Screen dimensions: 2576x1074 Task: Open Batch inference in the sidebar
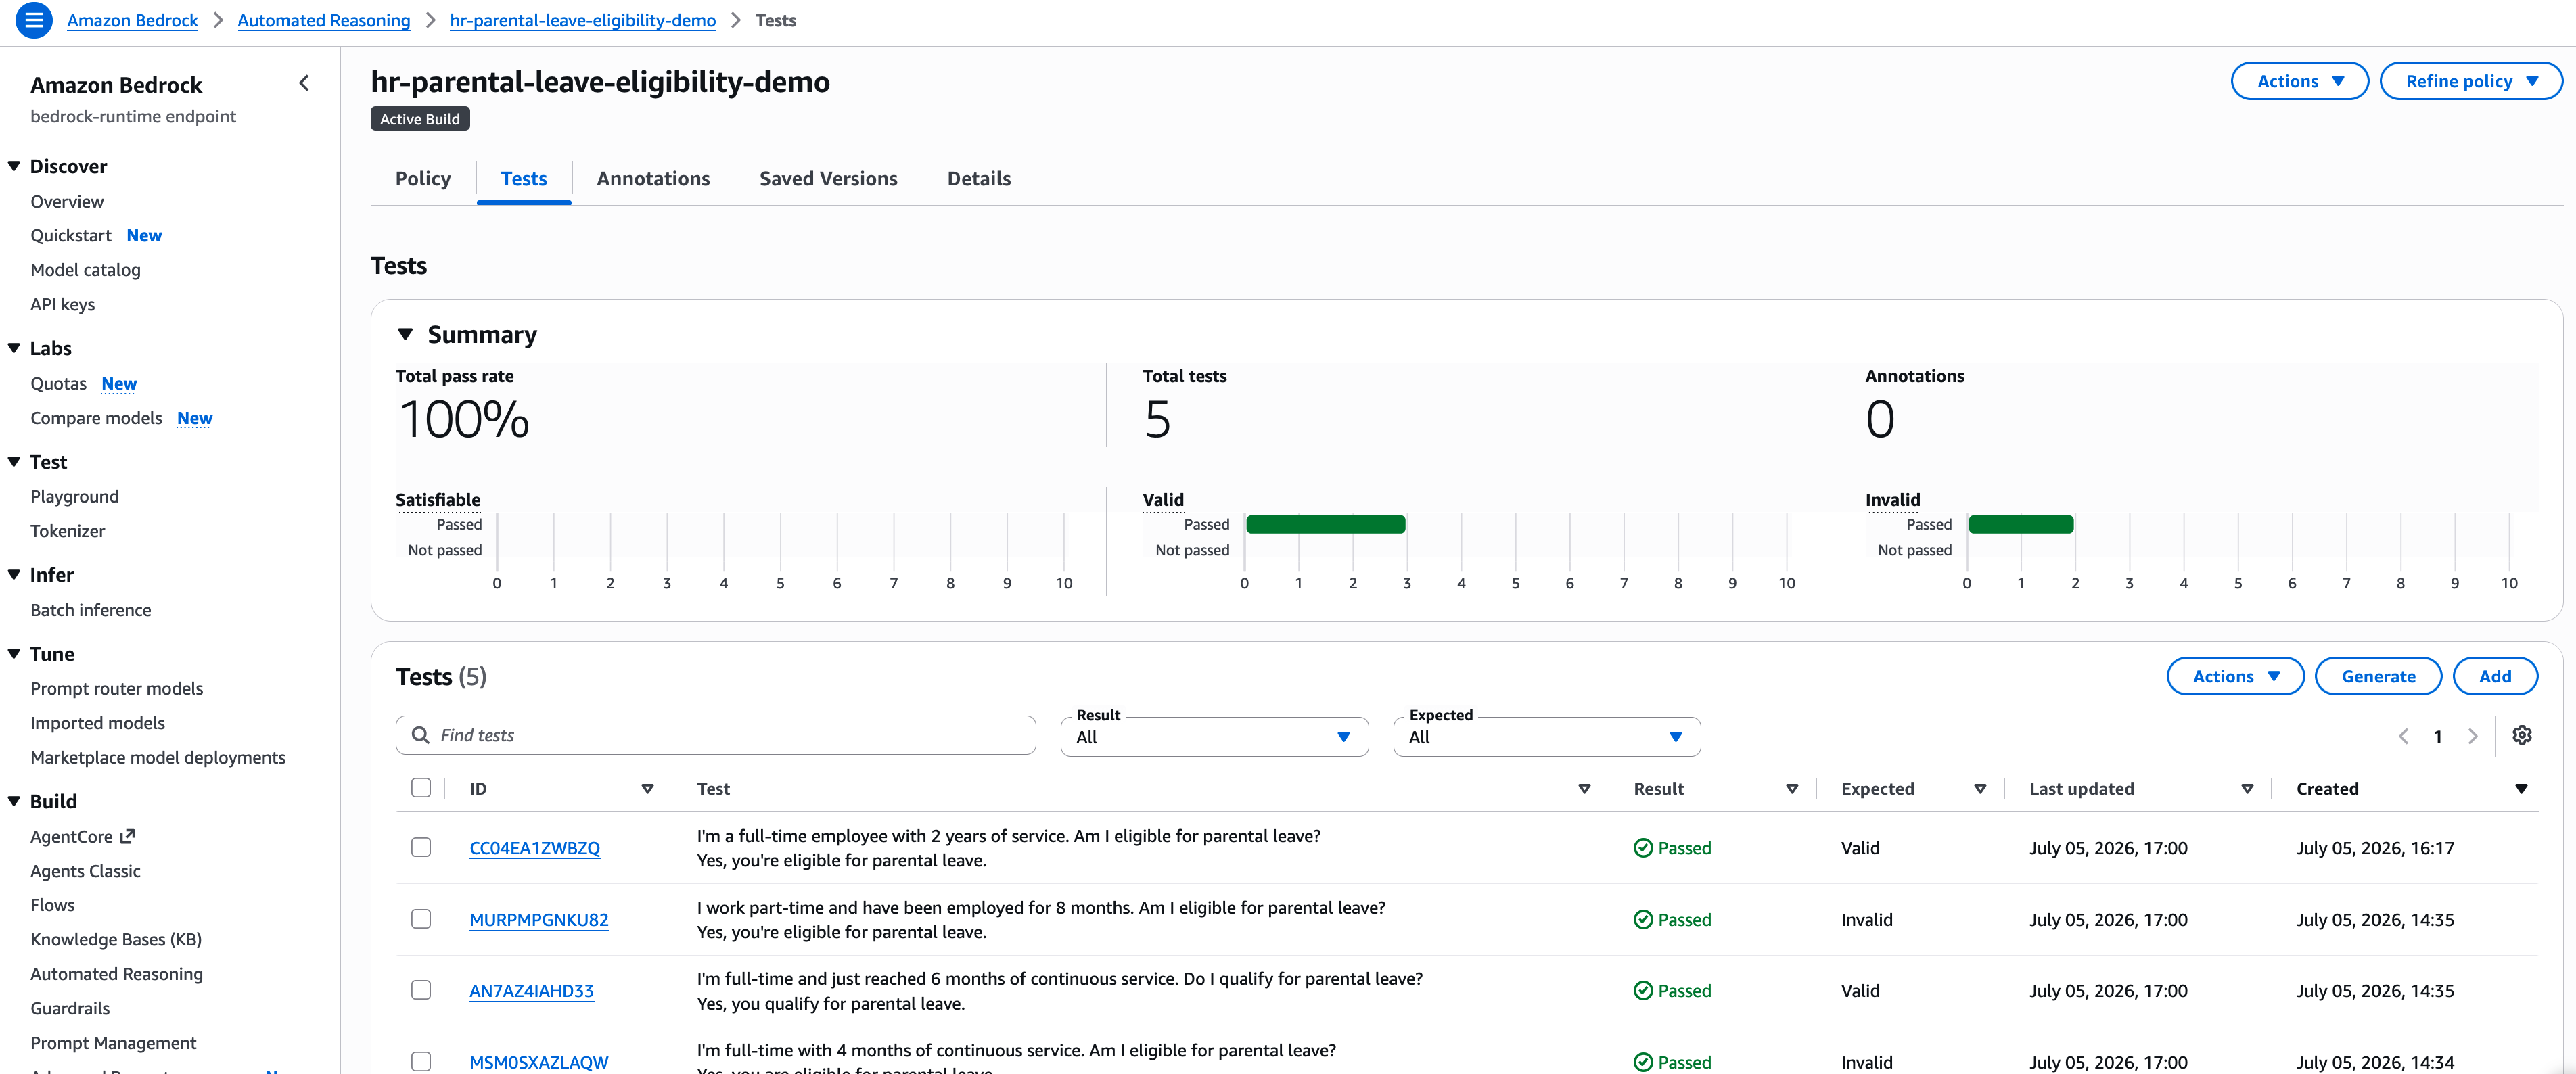pyautogui.click(x=91, y=610)
